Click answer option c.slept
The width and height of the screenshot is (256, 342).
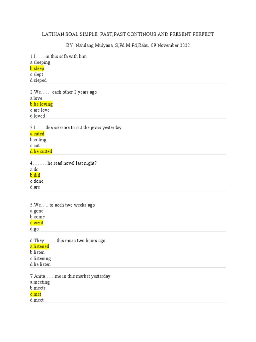tap(37, 74)
